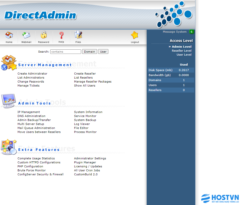Open Custom HTTPD Configurations
Screen dimensions: 240x205
[39, 162]
